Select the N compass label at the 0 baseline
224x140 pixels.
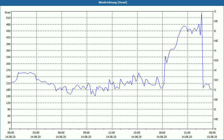[215, 129]
